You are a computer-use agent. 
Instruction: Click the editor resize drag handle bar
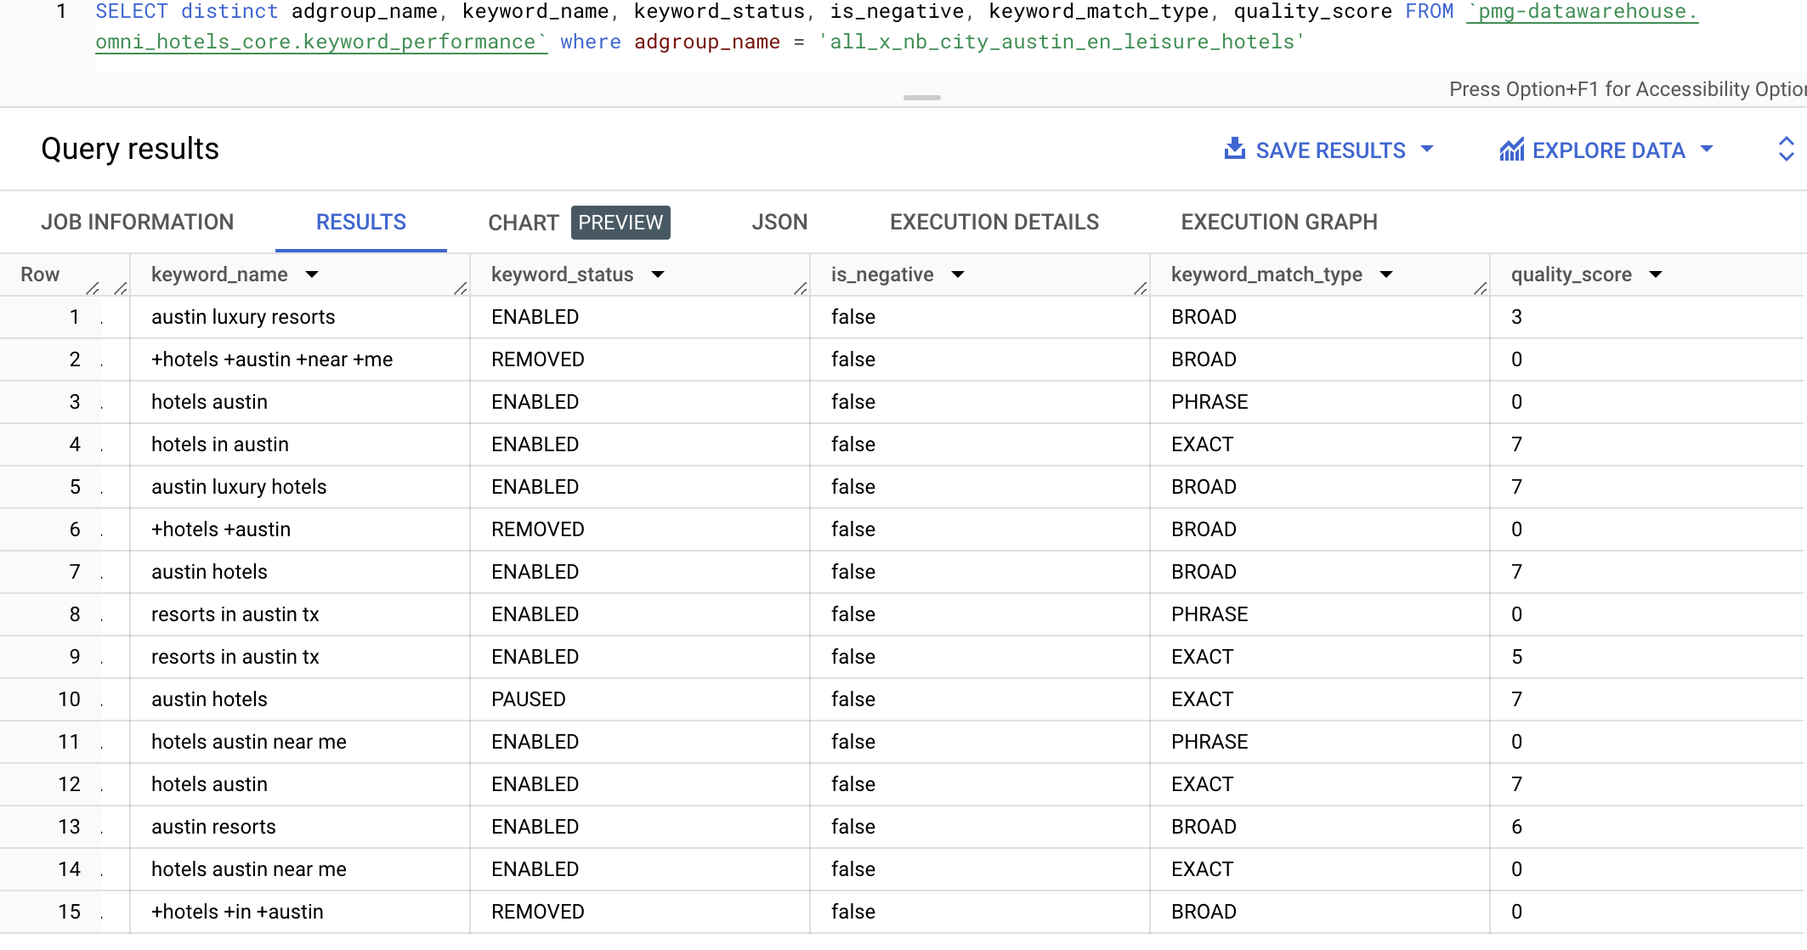pyautogui.click(x=921, y=98)
